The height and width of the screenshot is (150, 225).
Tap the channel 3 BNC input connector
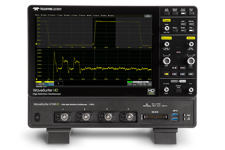[108, 117]
